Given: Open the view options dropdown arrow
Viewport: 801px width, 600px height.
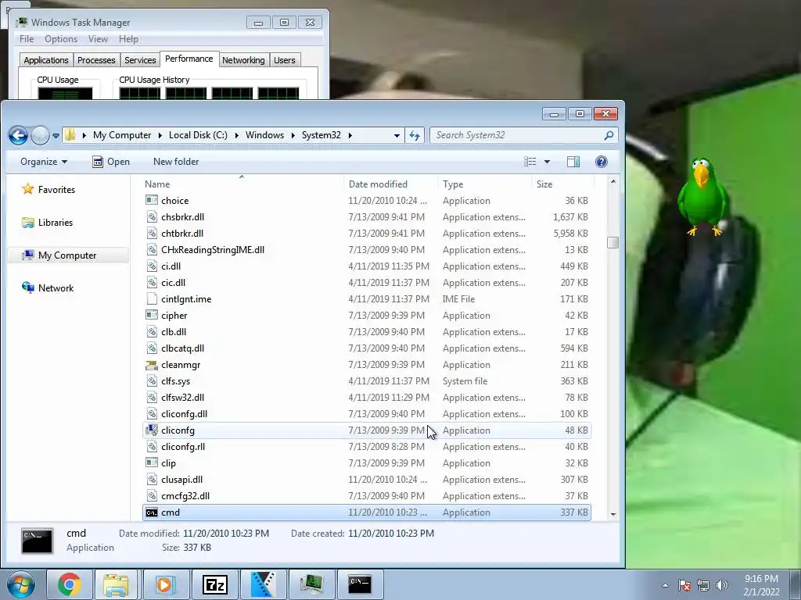Looking at the screenshot, I should (547, 162).
